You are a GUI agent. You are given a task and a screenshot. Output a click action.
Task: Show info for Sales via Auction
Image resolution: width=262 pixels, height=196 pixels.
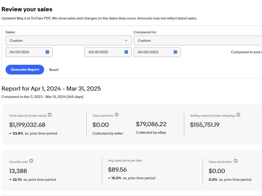[236, 161]
